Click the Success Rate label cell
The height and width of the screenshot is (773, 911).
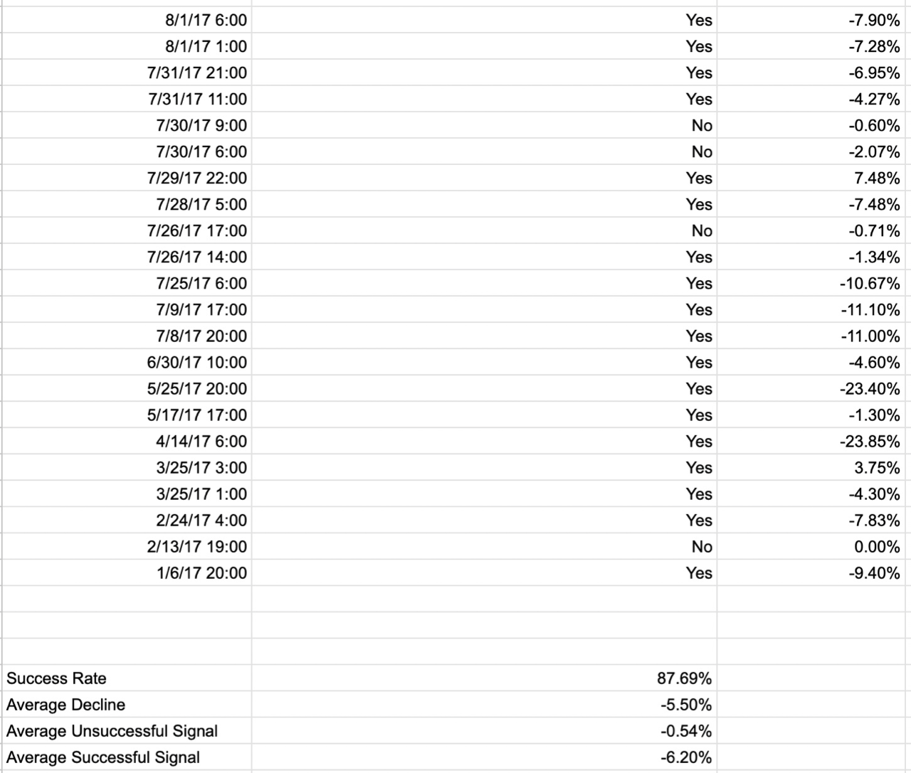pyautogui.click(x=127, y=678)
